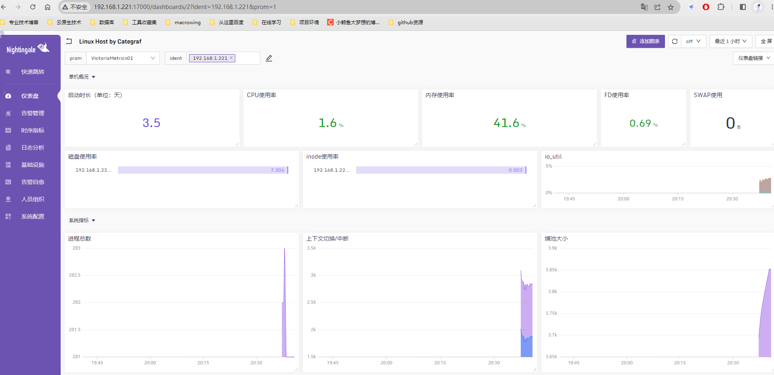This screenshot has width=774, height=375.
Task: Click the 启动时长 value 3.5
Action: 151,123
